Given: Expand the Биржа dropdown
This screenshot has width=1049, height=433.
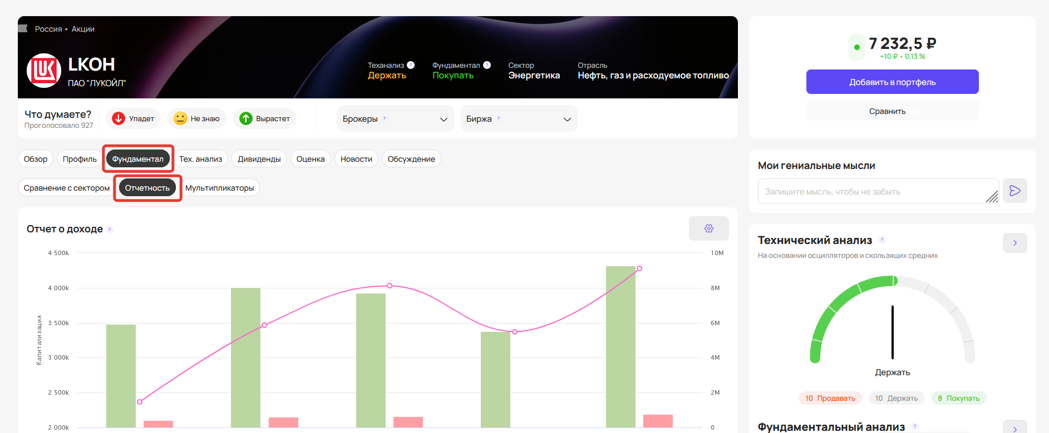Looking at the screenshot, I should (x=519, y=119).
